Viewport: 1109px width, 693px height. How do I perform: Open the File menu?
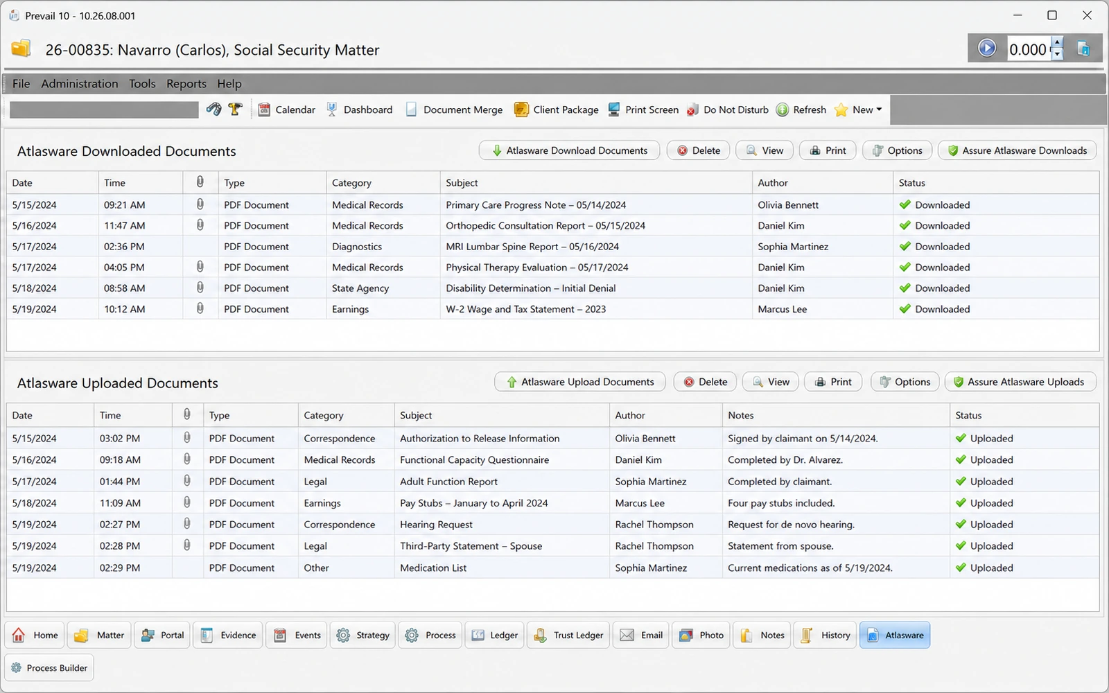pos(21,84)
